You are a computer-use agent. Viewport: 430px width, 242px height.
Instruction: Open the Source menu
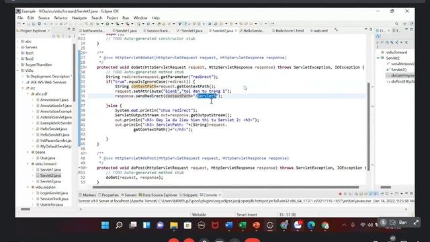point(44,18)
